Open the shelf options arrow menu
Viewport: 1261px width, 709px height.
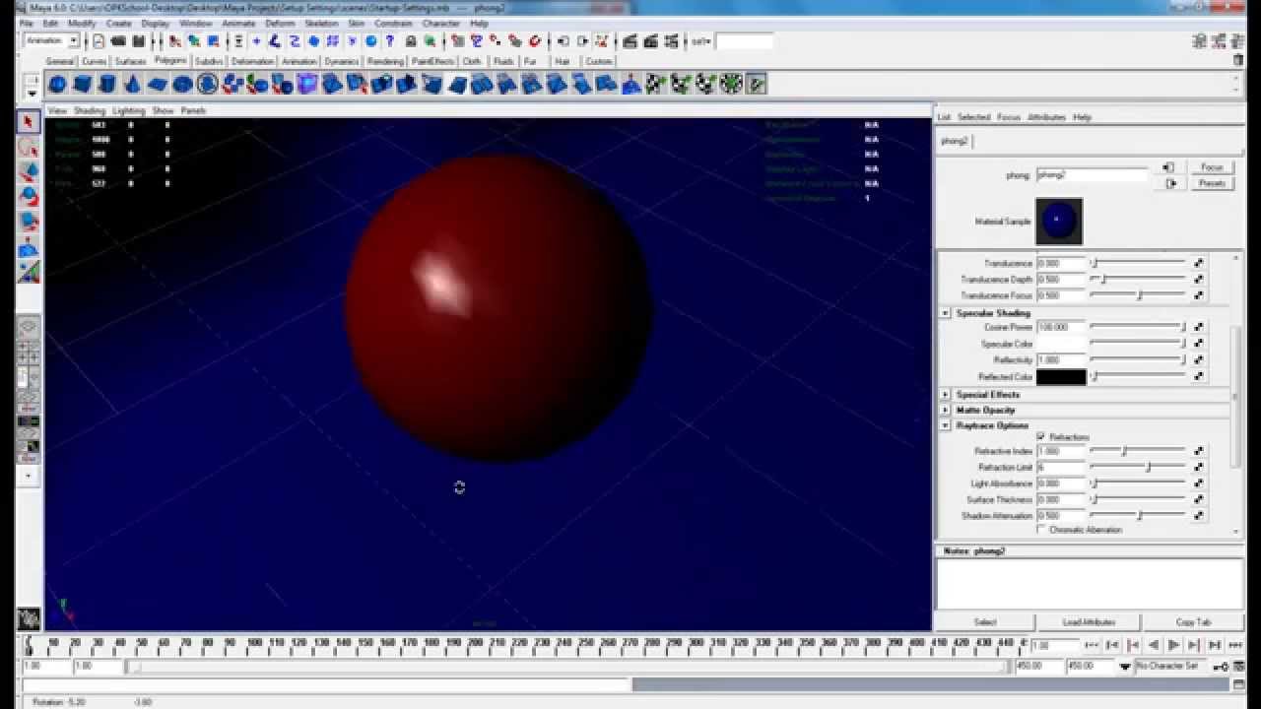32,93
